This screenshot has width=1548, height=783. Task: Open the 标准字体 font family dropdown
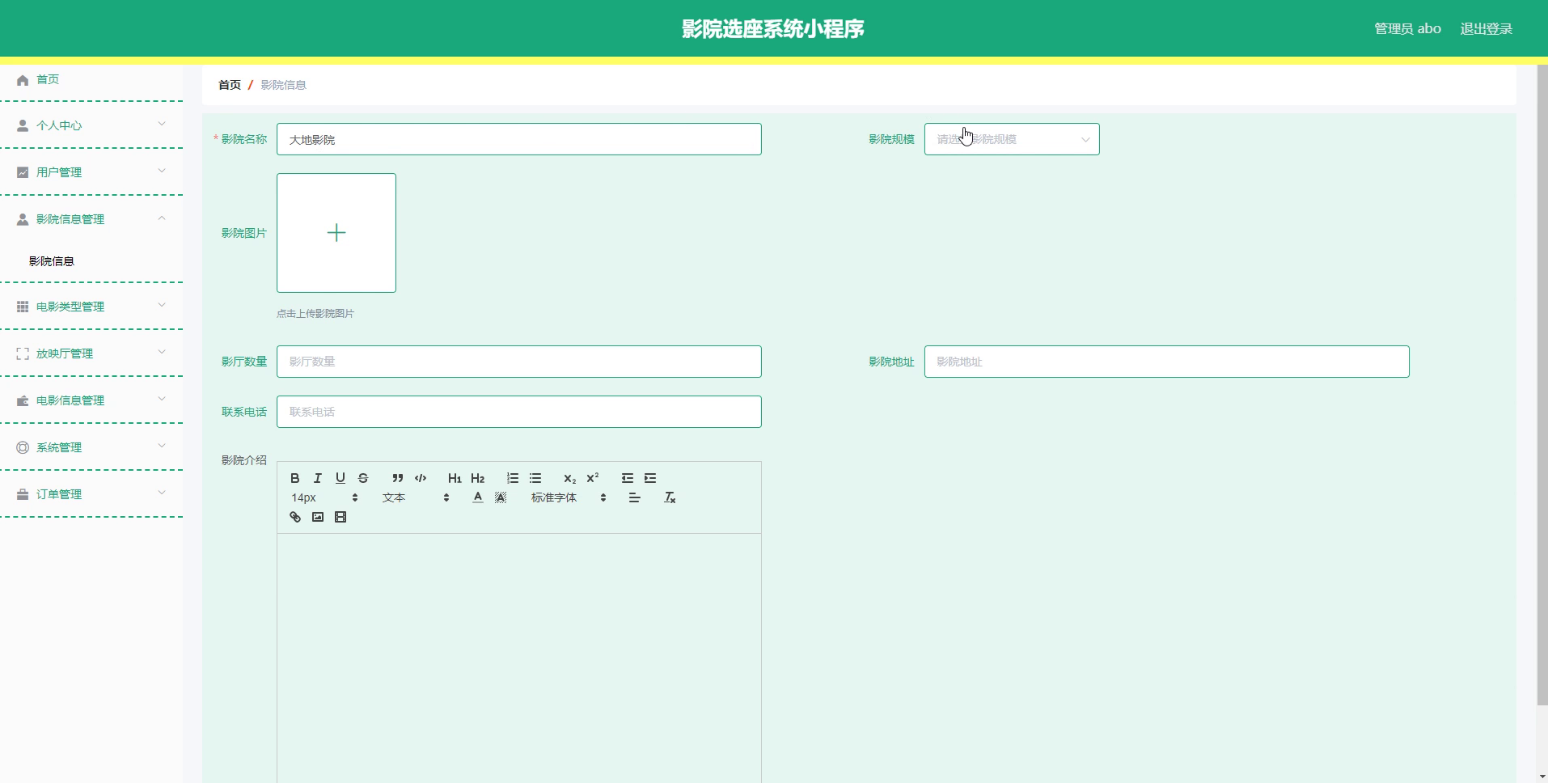pos(569,497)
